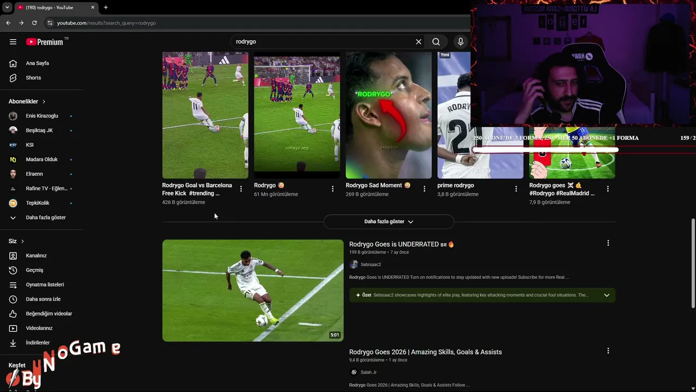View site information icon in address bar
Viewport: 696px width, 392px height.
[x=50, y=23]
